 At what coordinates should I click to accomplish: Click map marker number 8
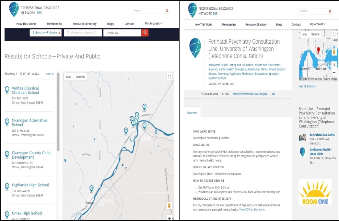point(145,107)
